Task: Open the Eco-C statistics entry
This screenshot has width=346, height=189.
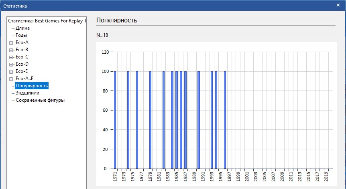Action: [22, 57]
